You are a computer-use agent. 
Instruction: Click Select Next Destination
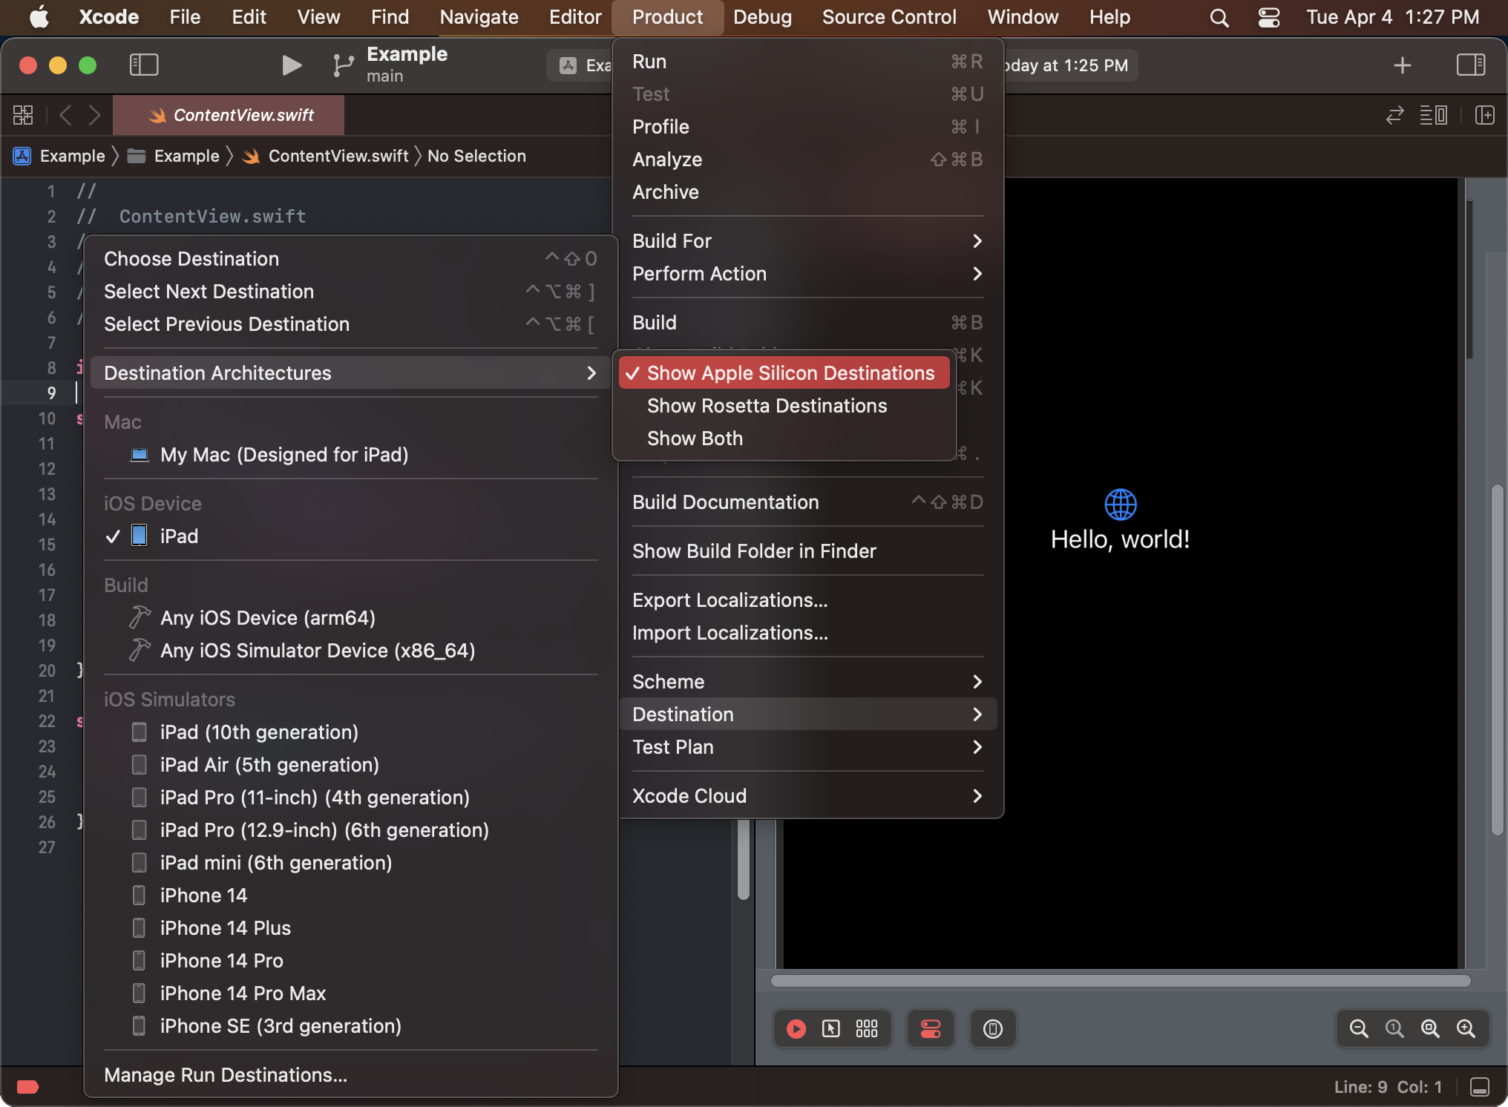(x=351, y=292)
